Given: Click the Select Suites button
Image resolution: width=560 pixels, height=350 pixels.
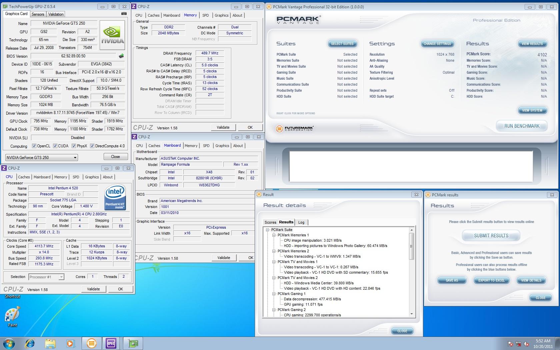Looking at the screenshot, I should [342, 44].
